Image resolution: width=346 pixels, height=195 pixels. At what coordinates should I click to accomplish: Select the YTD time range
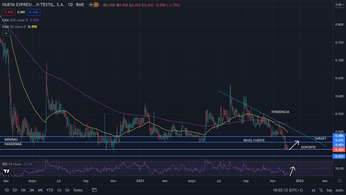pyautogui.click(x=50, y=190)
